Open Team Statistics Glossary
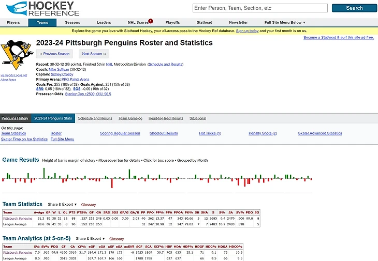The width and height of the screenshot is (378, 261). pyautogui.click(x=89, y=205)
